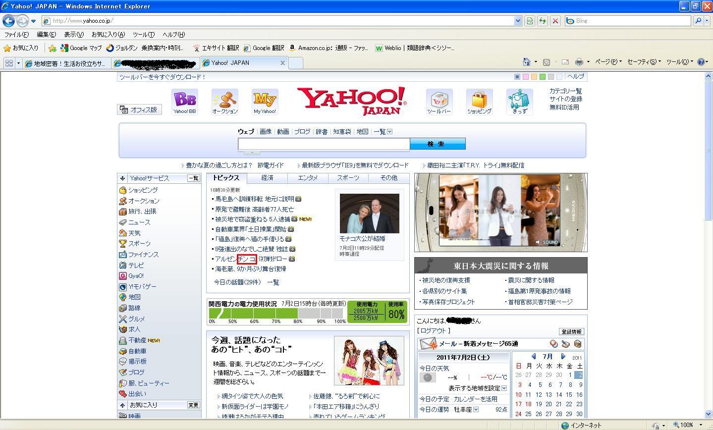Open the recent pages dropdown arrow

coord(33,21)
